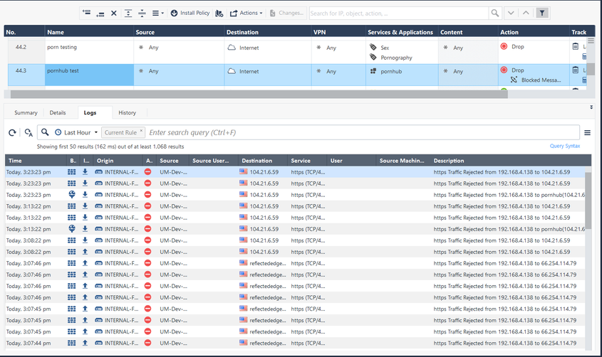
Task: Jump to the next search match arrow
Action: [x=512, y=13]
